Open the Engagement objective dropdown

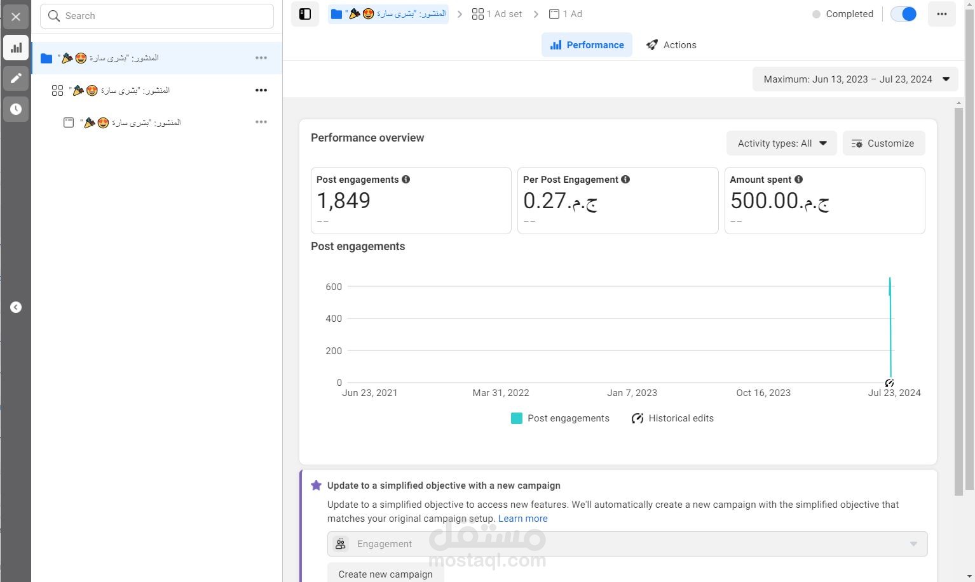pos(627,544)
